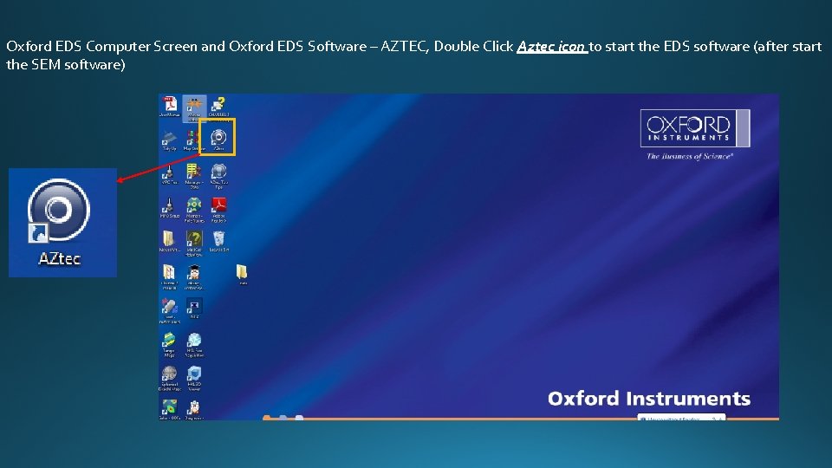
Task: Open the microscope-shaped shortcut below Tidy Up
Action: [170, 174]
